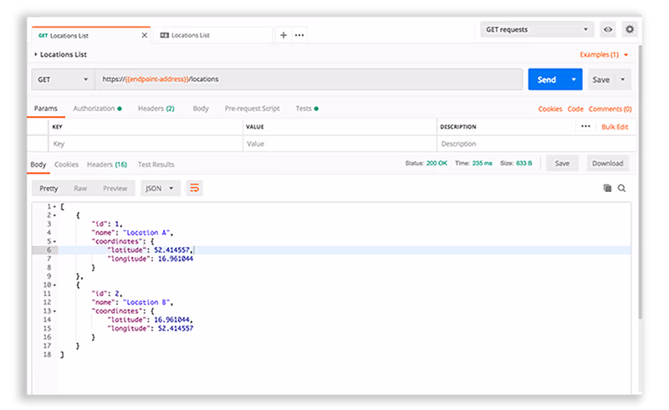Switch response view to Pretty

(49, 188)
